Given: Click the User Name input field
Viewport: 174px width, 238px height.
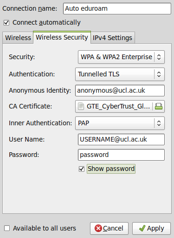Looking at the screenshot, I should tap(121, 139).
